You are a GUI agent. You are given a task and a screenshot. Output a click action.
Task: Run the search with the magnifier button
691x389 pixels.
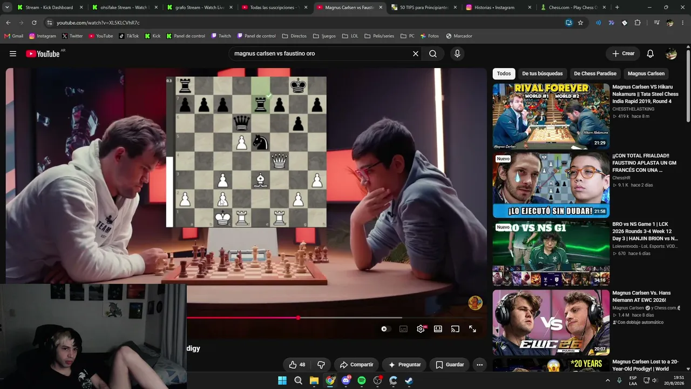pos(433,53)
